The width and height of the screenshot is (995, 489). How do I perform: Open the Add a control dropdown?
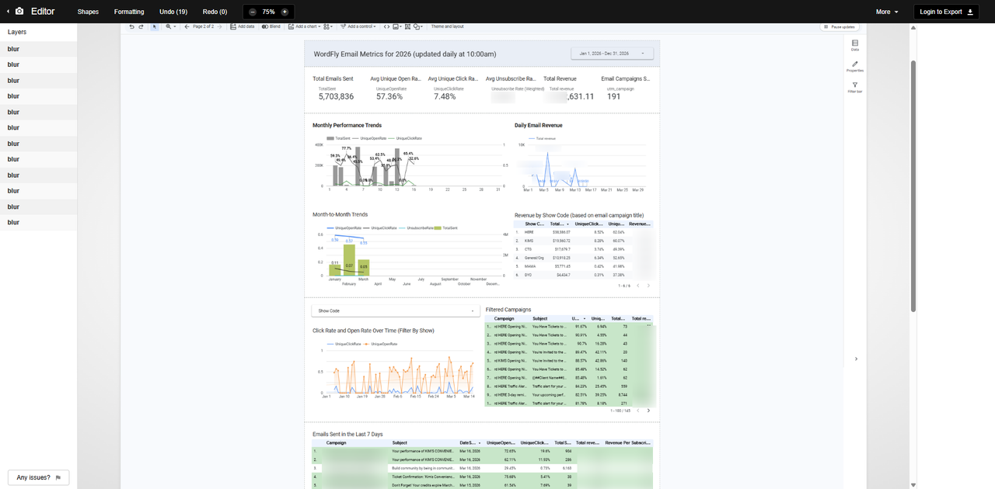tap(358, 26)
